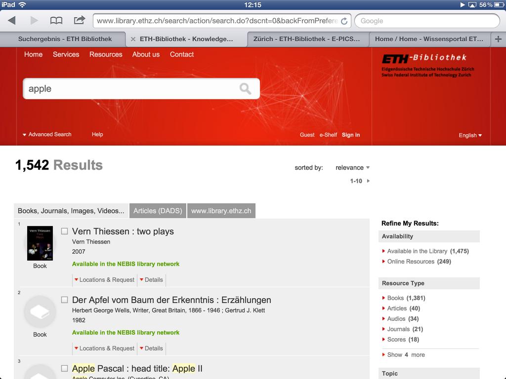506x379 pixels.
Task: Tap the Safari forward arrow
Action: pos(34,21)
